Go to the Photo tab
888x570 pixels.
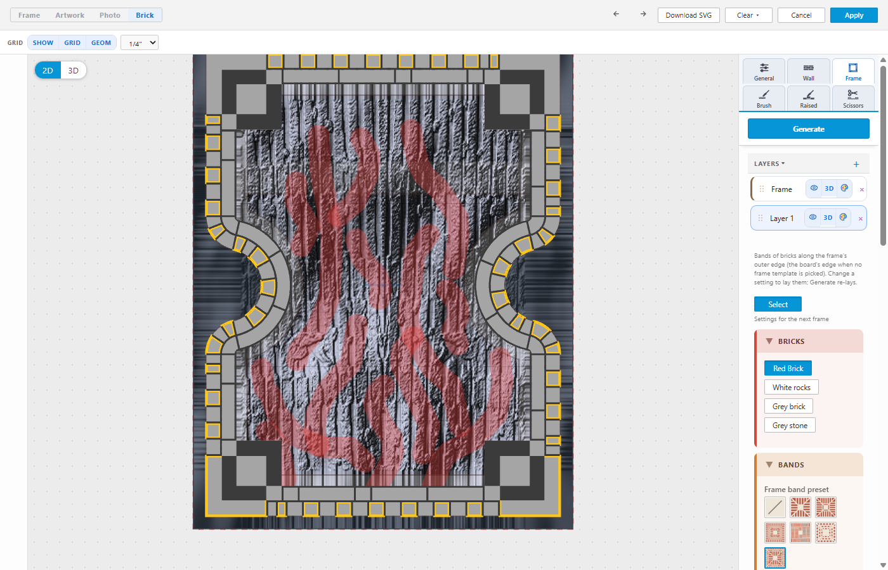click(110, 15)
